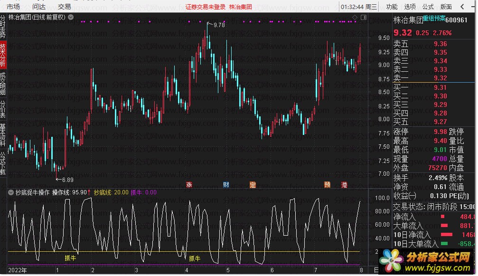Image resolution: width=478 pixels, height=276 pixels.
Task: Switch to 公式下载 side tab
Action: [3, 163]
